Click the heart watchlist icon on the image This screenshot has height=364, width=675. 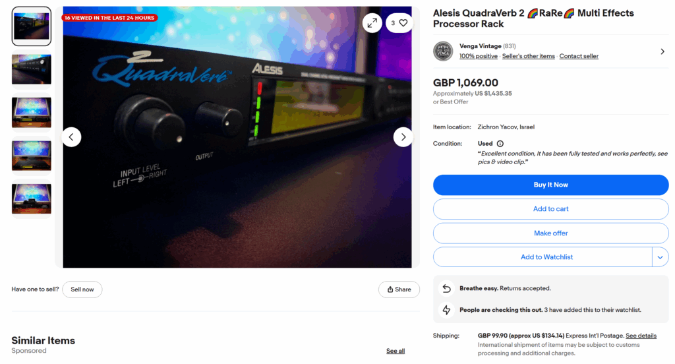[x=403, y=23]
